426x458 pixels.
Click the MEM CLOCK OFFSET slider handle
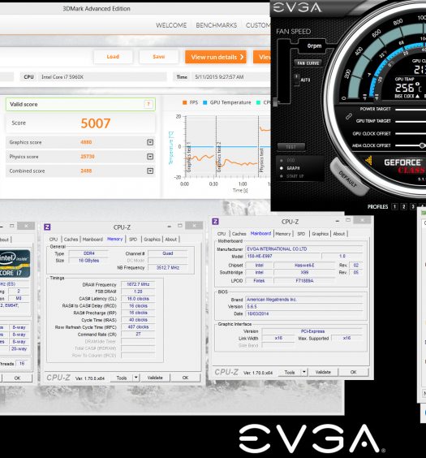[422, 145]
